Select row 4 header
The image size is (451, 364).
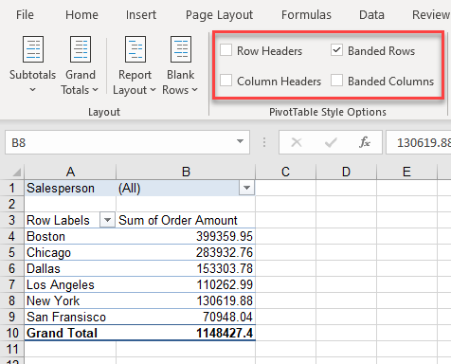coord(12,236)
